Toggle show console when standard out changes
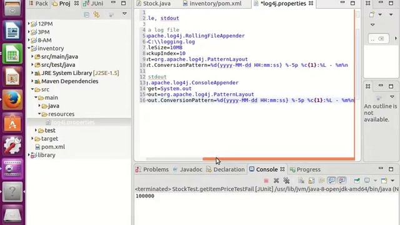Viewport: 400px width, 225px height. [x=331, y=181]
